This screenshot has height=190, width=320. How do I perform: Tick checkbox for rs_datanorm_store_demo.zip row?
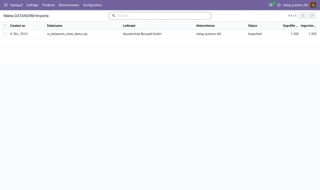pyautogui.click(x=5, y=34)
